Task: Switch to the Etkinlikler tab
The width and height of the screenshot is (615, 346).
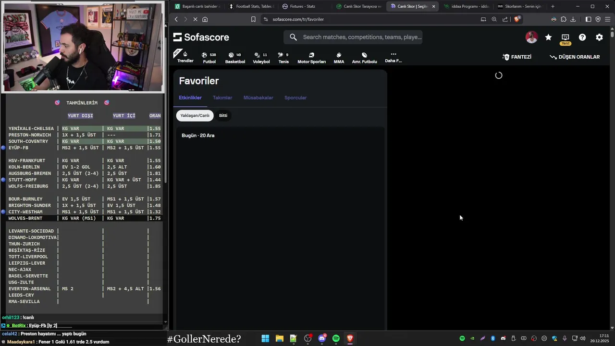Action: click(190, 98)
